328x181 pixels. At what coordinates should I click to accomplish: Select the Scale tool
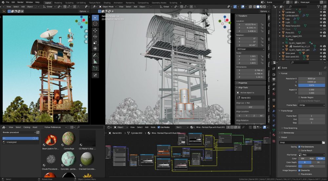(x=95, y=42)
